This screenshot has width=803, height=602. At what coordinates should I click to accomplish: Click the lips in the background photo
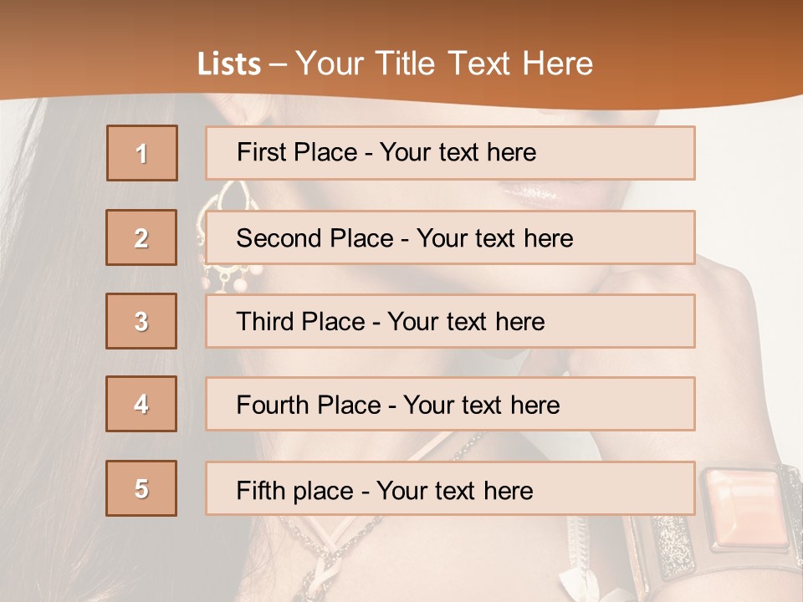535,194
